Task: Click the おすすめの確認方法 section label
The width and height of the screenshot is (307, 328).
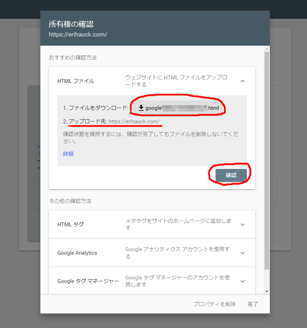Action: click(73, 57)
